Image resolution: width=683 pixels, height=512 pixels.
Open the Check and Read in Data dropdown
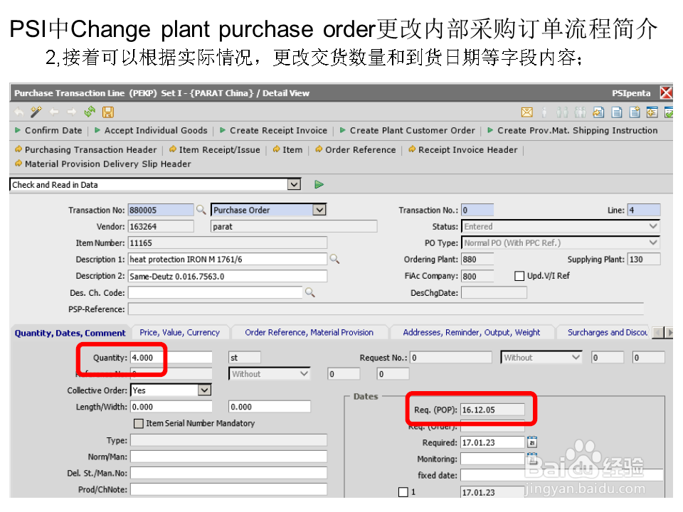[294, 184]
